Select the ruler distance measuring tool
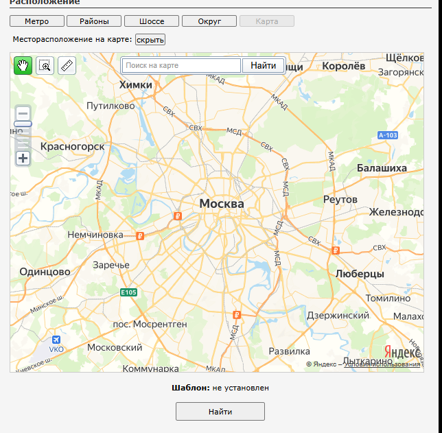Viewport: 442px width, 433px height. click(x=67, y=65)
